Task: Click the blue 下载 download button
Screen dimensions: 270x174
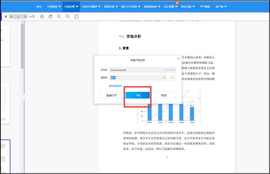Action: coord(138,95)
